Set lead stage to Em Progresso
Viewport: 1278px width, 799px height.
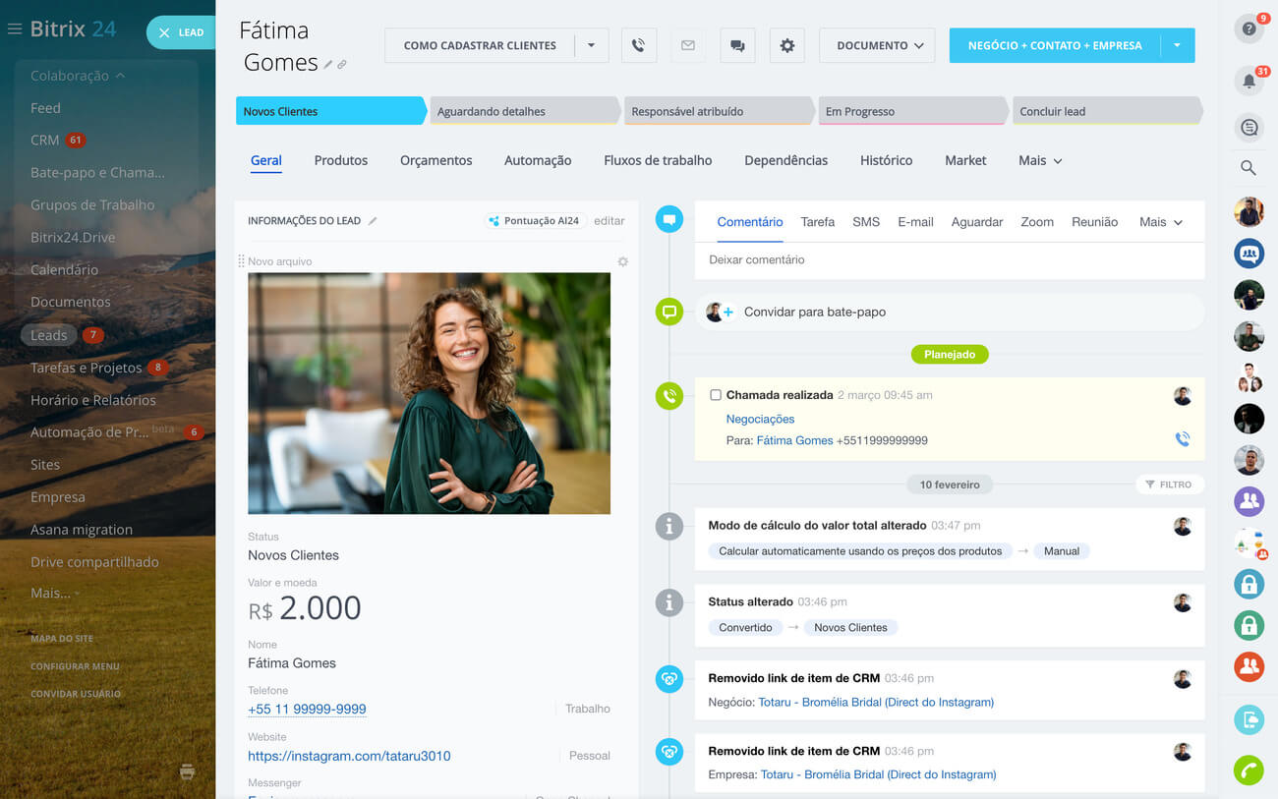point(910,111)
